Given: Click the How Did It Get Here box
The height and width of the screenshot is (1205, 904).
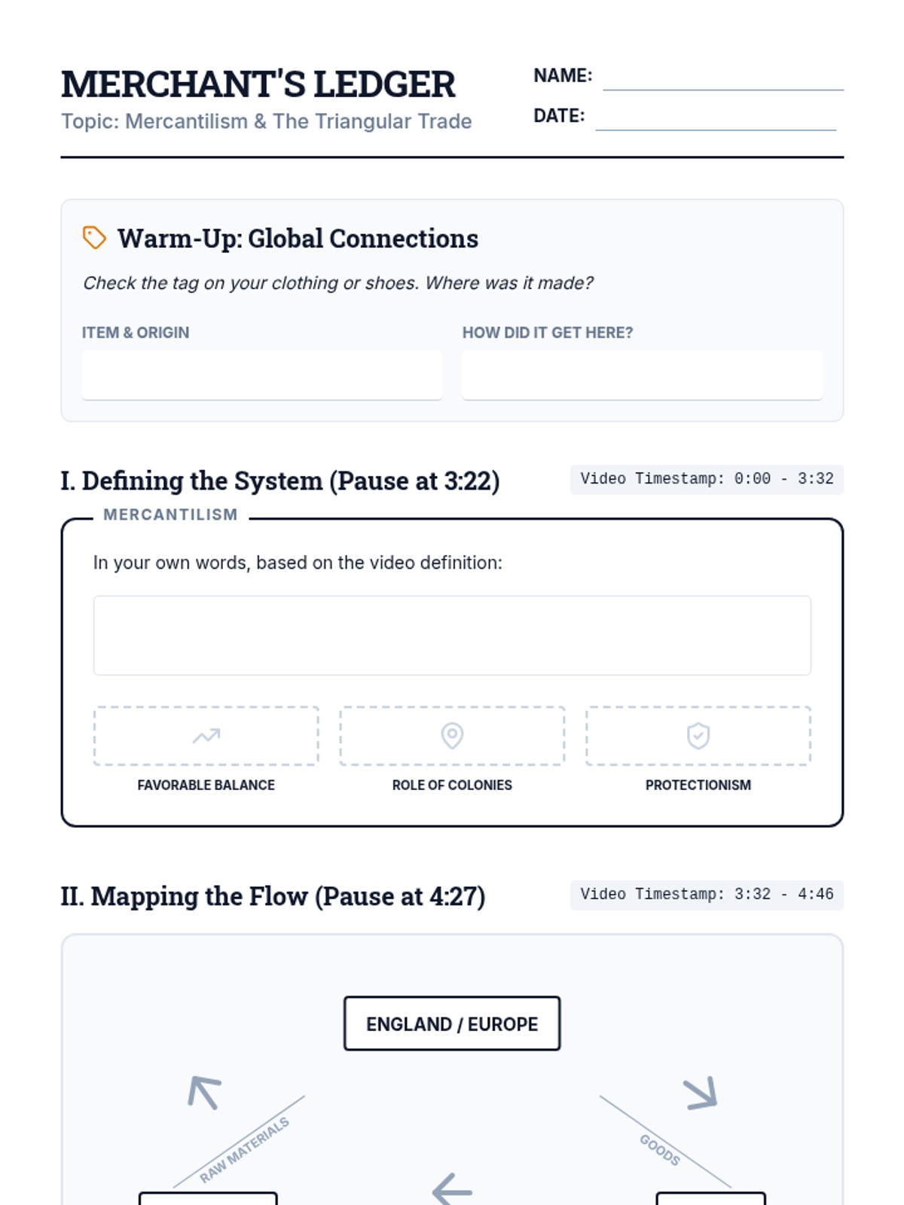Looking at the screenshot, I should 642,374.
